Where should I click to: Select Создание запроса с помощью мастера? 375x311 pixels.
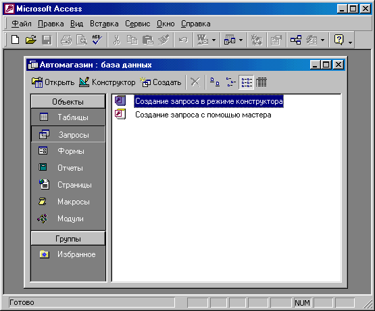click(x=203, y=115)
